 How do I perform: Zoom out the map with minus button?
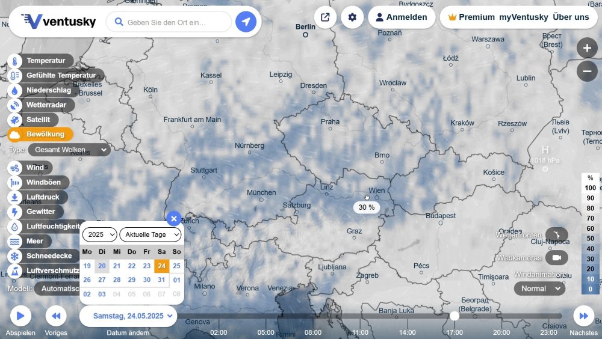pyautogui.click(x=587, y=72)
